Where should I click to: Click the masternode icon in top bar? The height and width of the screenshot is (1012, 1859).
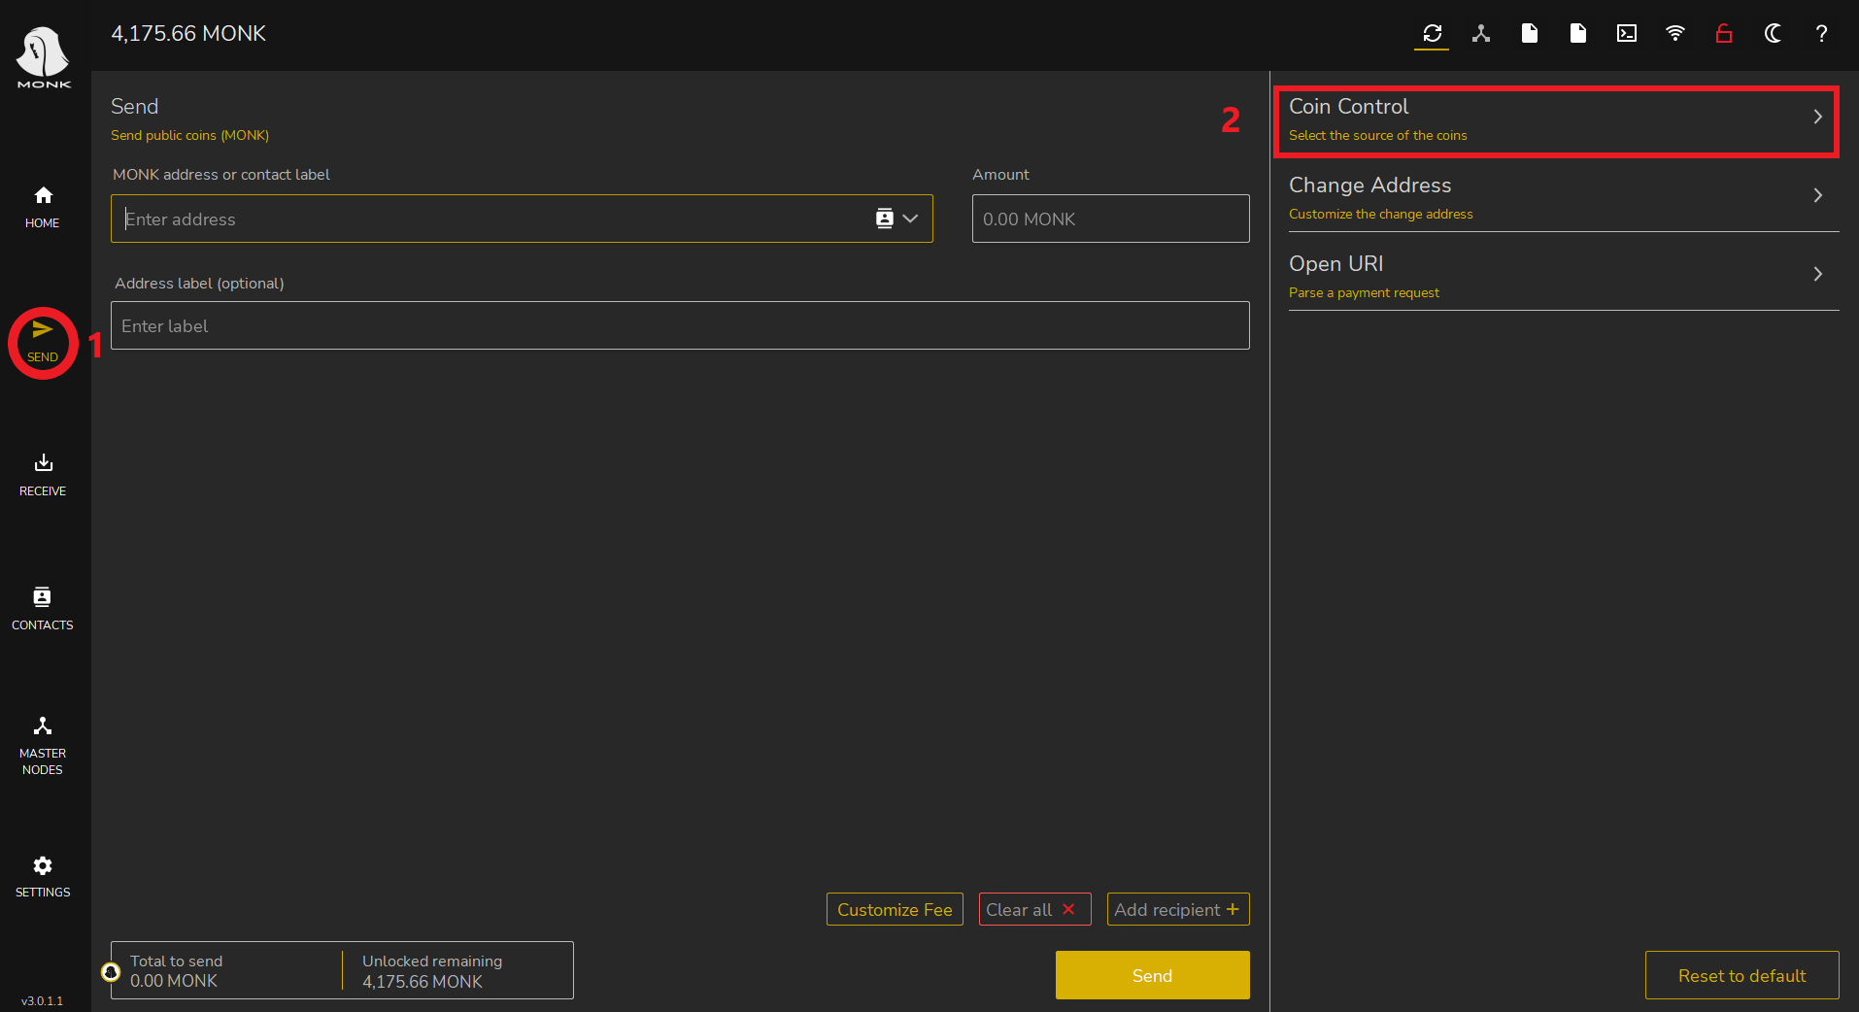(x=1480, y=34)
